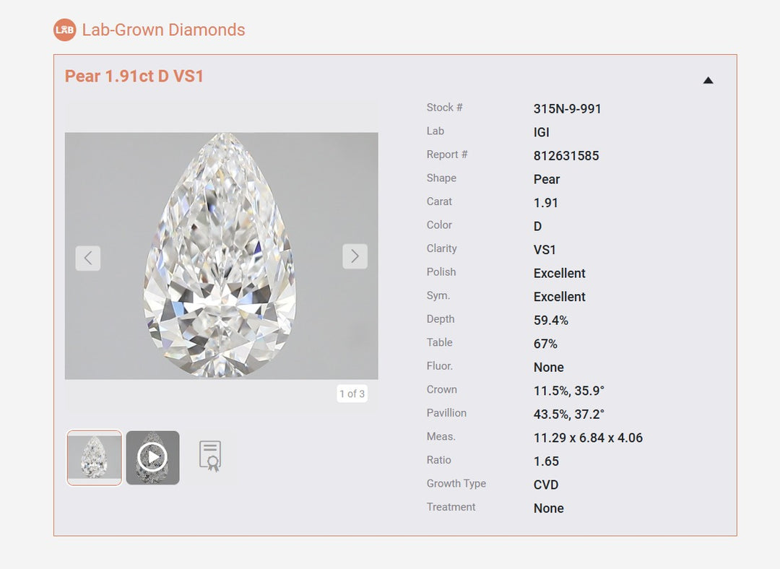Viewport: 780px width, 569px height.
Task: Click the color grade D value
Action: (x=538, y=226)
